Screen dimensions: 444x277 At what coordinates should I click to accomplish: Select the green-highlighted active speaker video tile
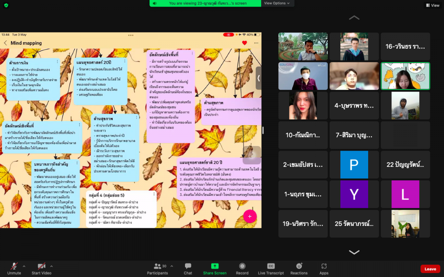click(x=406, y=76)
